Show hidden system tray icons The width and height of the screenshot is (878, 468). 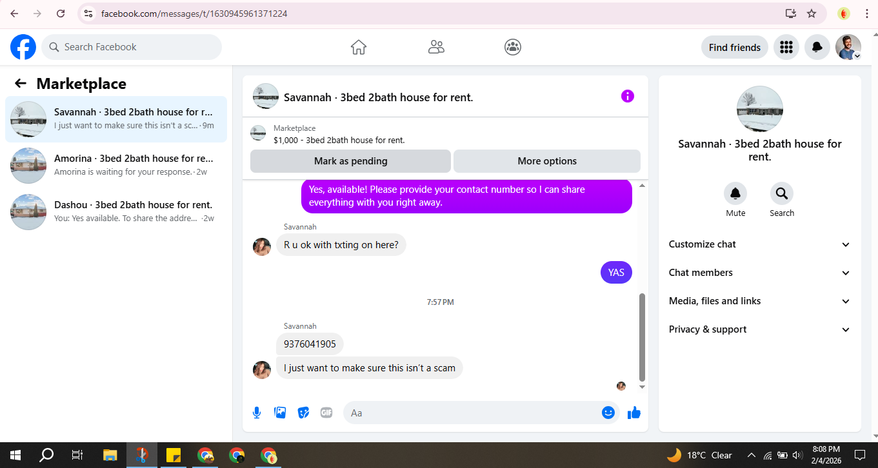(751, 455)
